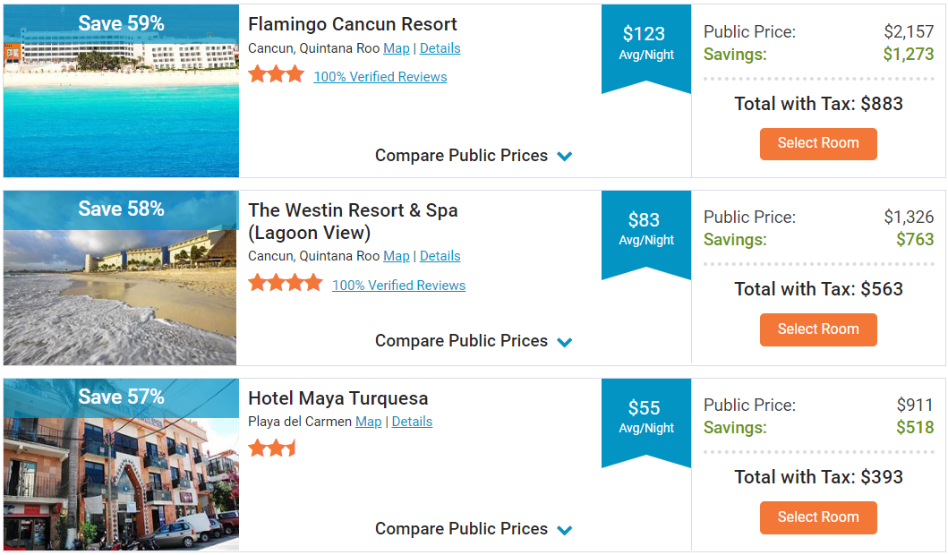Click the $83 Avg/Night price badge

645,230
